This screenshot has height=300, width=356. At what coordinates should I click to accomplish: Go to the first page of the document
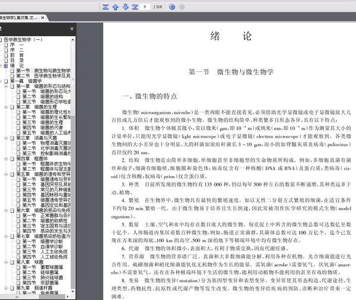pyautogui.click(x=106, y=7)
